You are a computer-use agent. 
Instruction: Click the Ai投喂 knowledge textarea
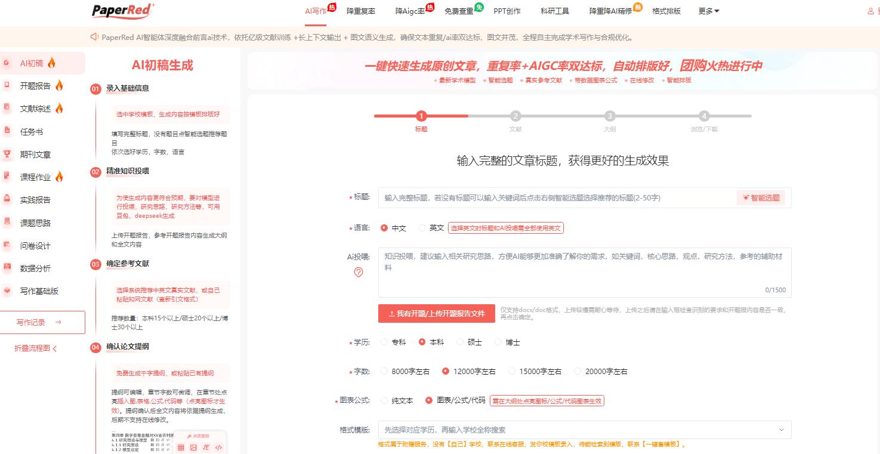(x=585, y=272)
